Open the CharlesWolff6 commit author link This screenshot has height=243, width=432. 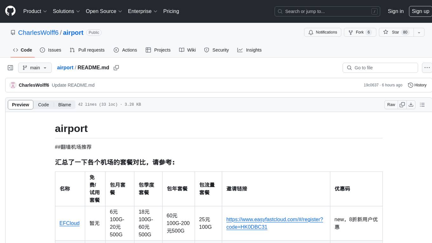[x=34, y=85]
